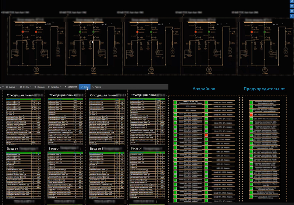
Task: Click the red warning indicator in Предупредительная panel
Action: (251, 114)
